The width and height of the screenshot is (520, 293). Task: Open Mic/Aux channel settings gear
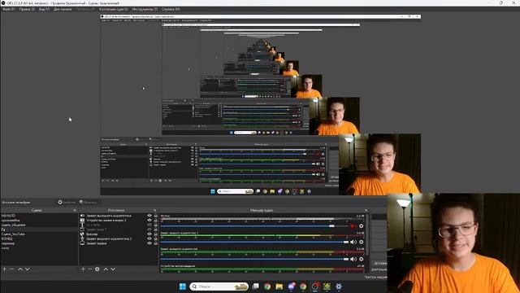(361, 226)
